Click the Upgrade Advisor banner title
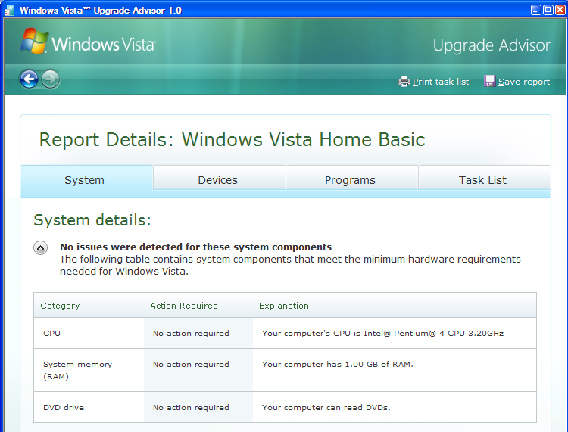The width and height of the screenshot is (568, 432). 492,45
